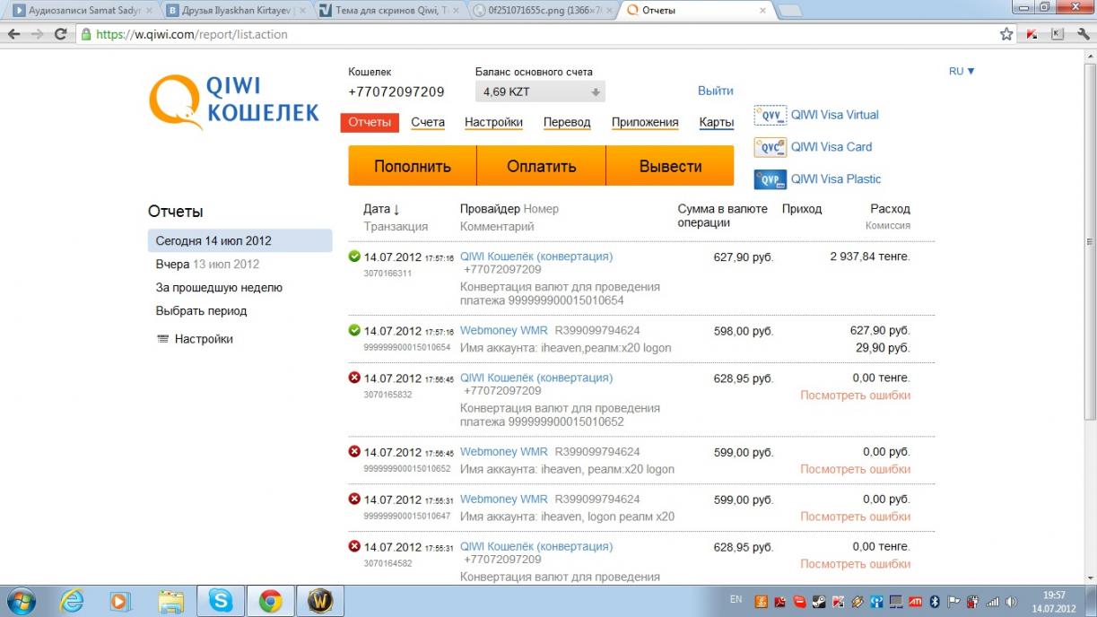View errors via first Посмотреть ошибки link
This screenshot has width=1097, height=617.
[x=855, y=395]
